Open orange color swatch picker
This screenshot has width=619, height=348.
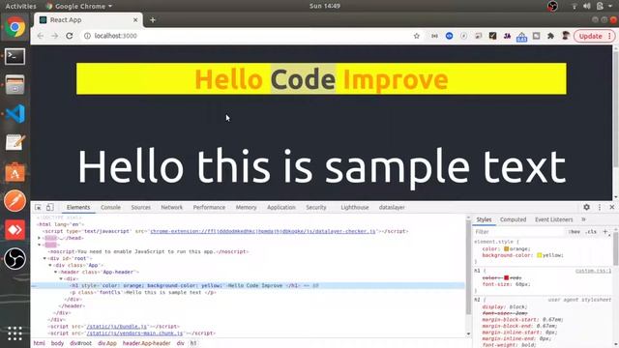coord(507,249)
